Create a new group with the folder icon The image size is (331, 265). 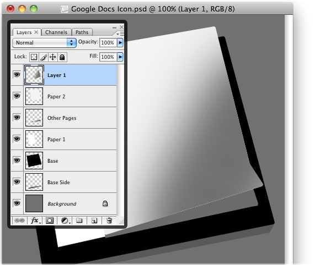point(79,220)
